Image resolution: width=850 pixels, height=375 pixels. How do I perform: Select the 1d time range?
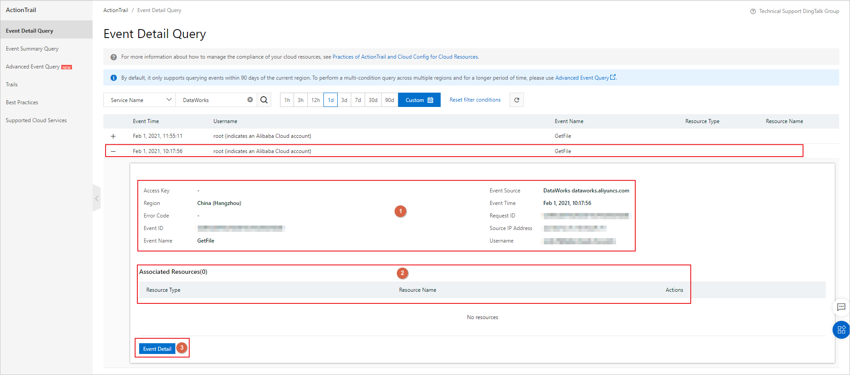(331, 100)
